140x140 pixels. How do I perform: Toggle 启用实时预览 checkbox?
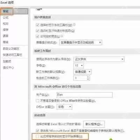37,37
